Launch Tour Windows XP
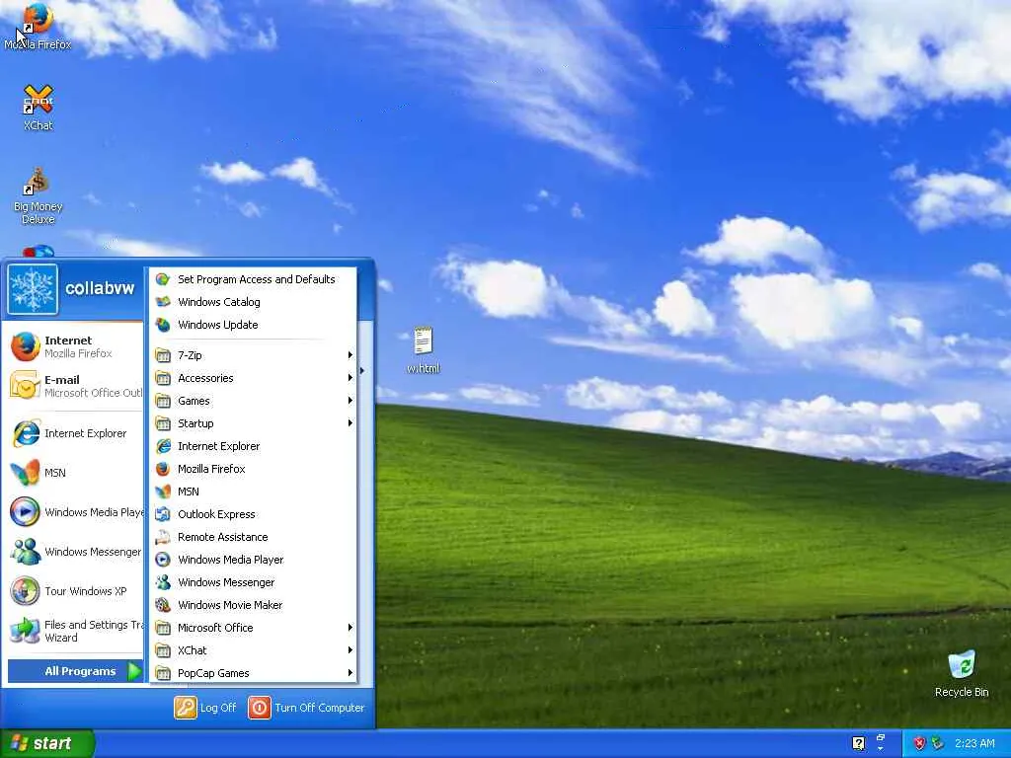The width and height of the screenshot is (1011, 758). coord(76,591)
